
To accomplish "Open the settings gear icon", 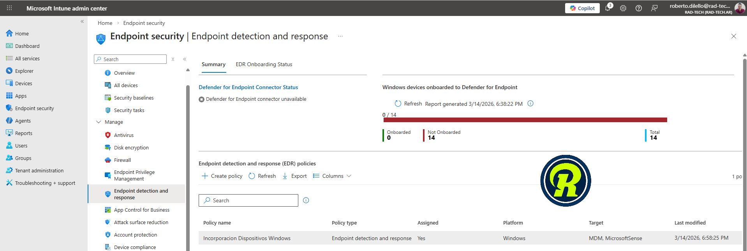I will [623, 8].
